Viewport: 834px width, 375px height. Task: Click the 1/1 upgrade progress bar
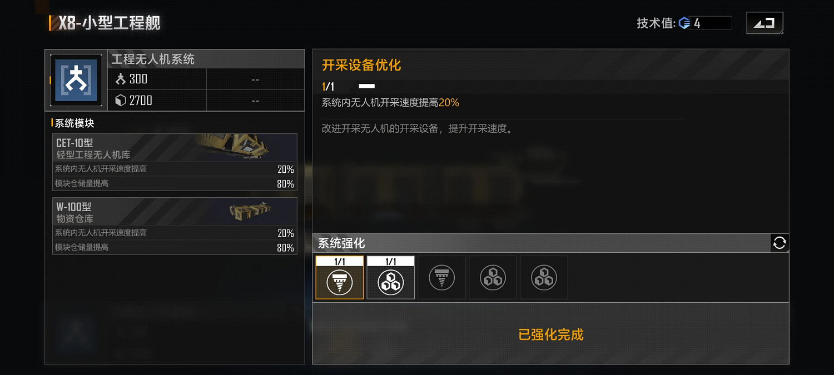[x=367, y=86]
